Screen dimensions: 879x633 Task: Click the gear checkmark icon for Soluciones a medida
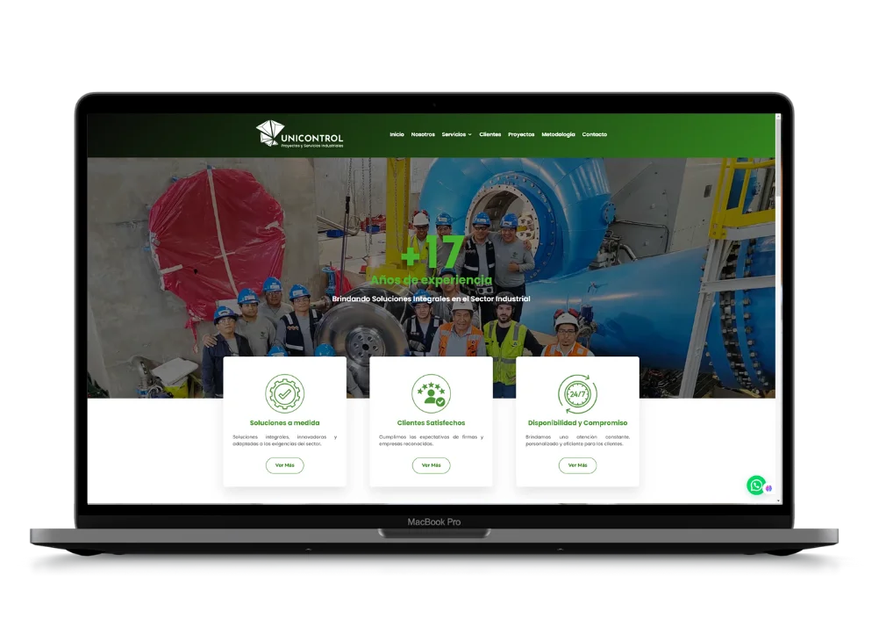tap(284, 394)
